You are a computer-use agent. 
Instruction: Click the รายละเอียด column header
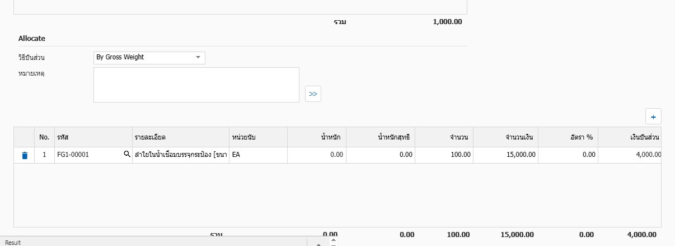(x=180, y=137)
